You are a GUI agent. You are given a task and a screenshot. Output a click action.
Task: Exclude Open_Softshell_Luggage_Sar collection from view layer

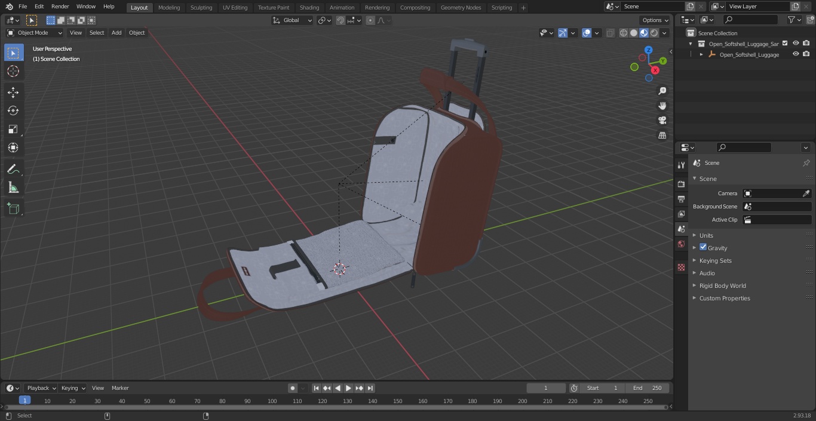click(x=785, y=44)
